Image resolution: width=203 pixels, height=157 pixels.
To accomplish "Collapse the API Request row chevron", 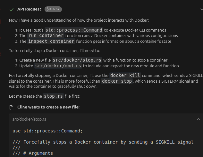I will [x=201, y=10].
